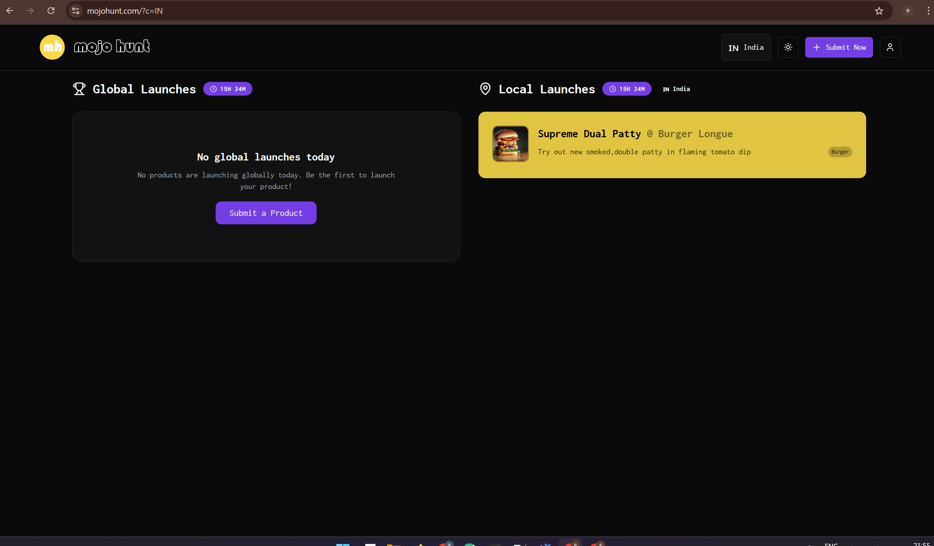
Task: Click the mojo hunt mh logo
Action: (x=52, y=47)
